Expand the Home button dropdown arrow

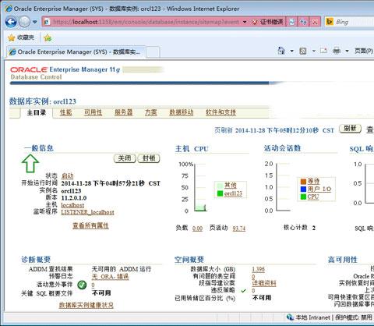tap(291, 51)
